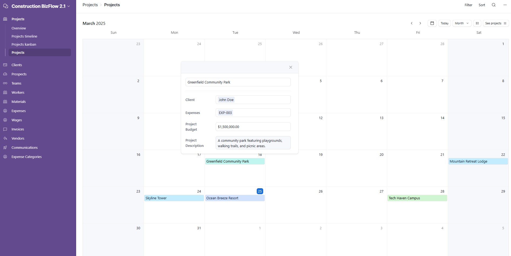The width and height of the screenshot is (511, 256).
Task: Open the green Tech Haven Campus event
Action: point(417,198)
